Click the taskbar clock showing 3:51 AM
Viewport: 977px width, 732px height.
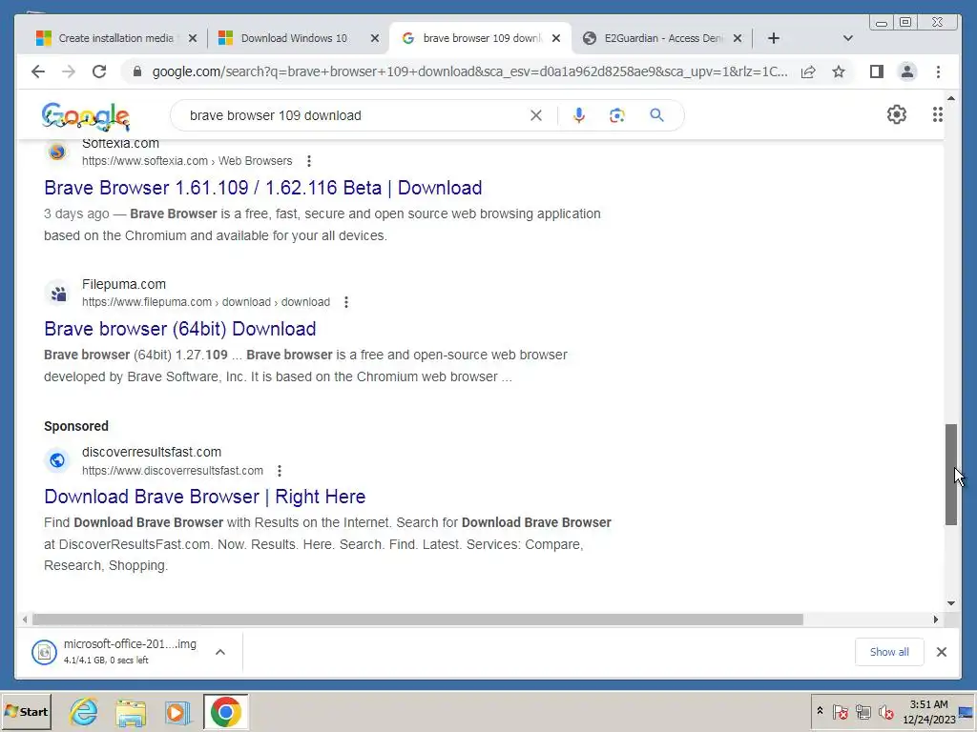pos(929,711)
